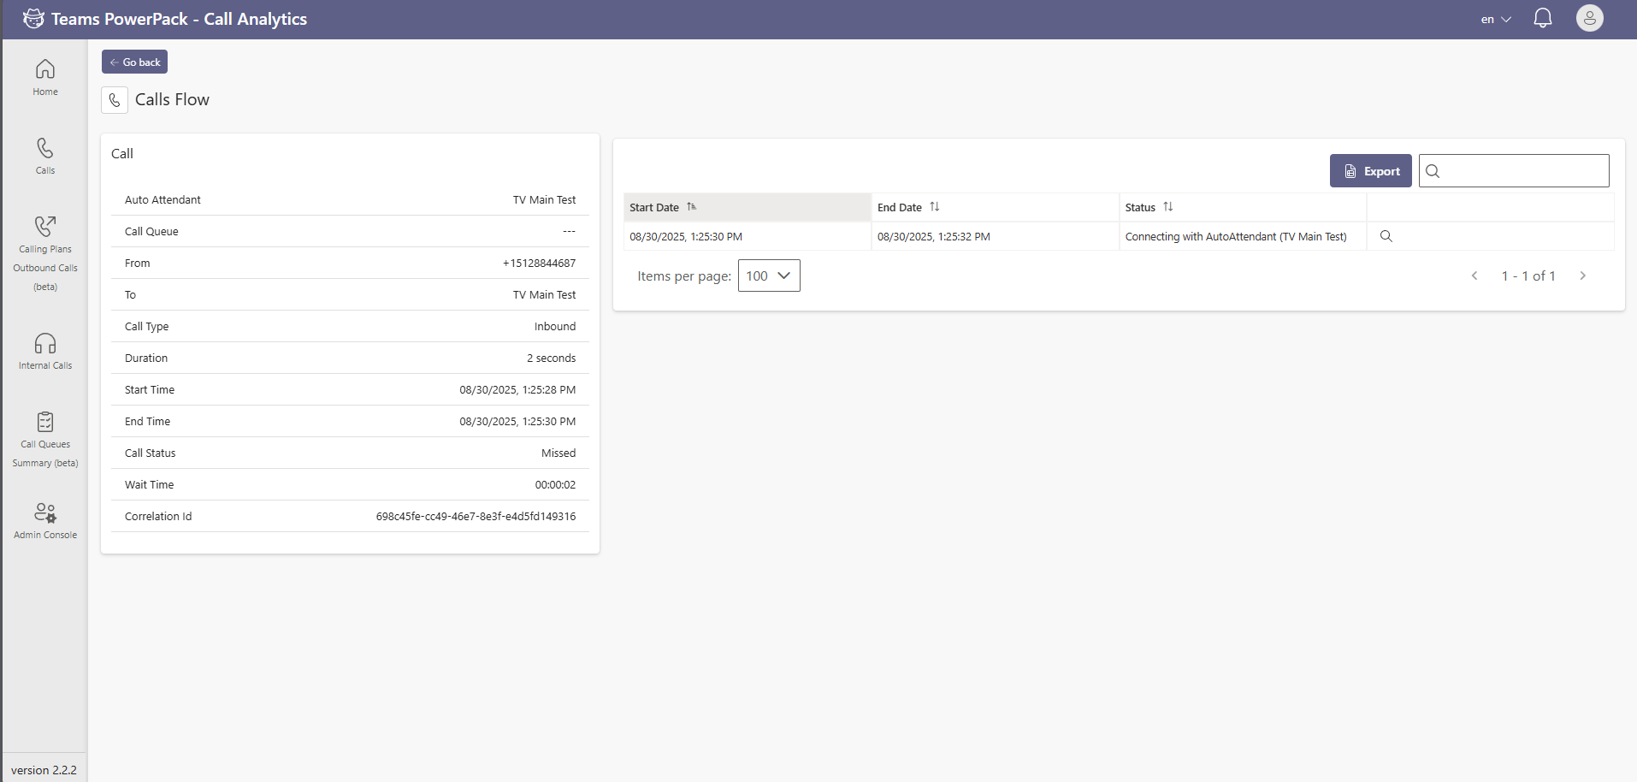Click magnifier icon in call flow row
This screenshot has height=782, width=1637.
click(x=1386, y=236)
